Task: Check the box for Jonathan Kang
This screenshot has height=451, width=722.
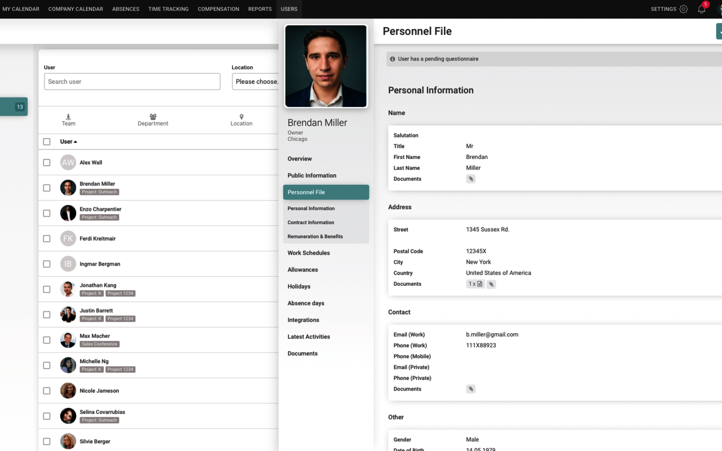Action: [x=47, y=289]
